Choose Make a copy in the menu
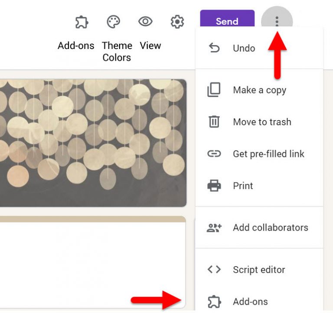 [259, 90]
